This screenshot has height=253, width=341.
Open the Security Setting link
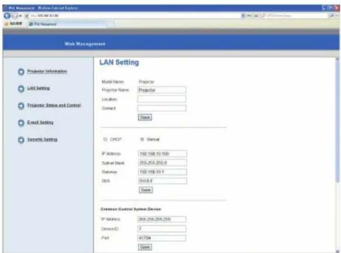(x=42, y=140)
